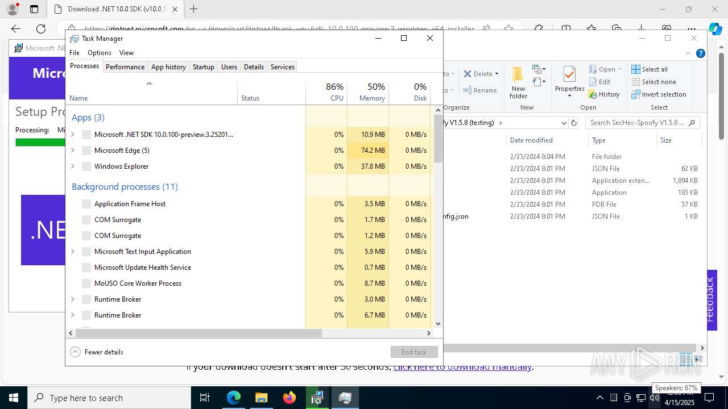Go back in the Edge browser
728x409 pixels.
(16, 28)
